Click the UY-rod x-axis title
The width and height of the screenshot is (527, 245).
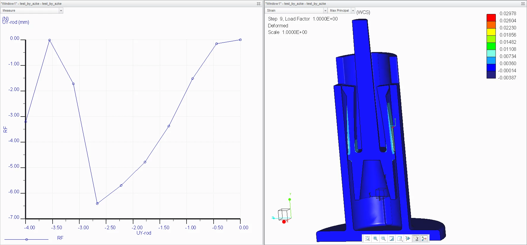pos(144,233)
